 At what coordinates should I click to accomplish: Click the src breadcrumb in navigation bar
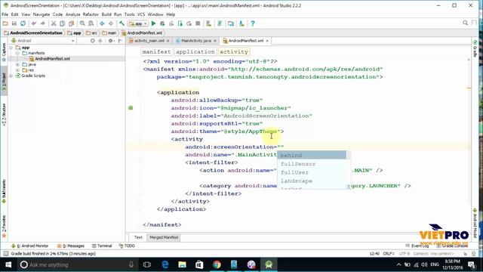[91, 32]
